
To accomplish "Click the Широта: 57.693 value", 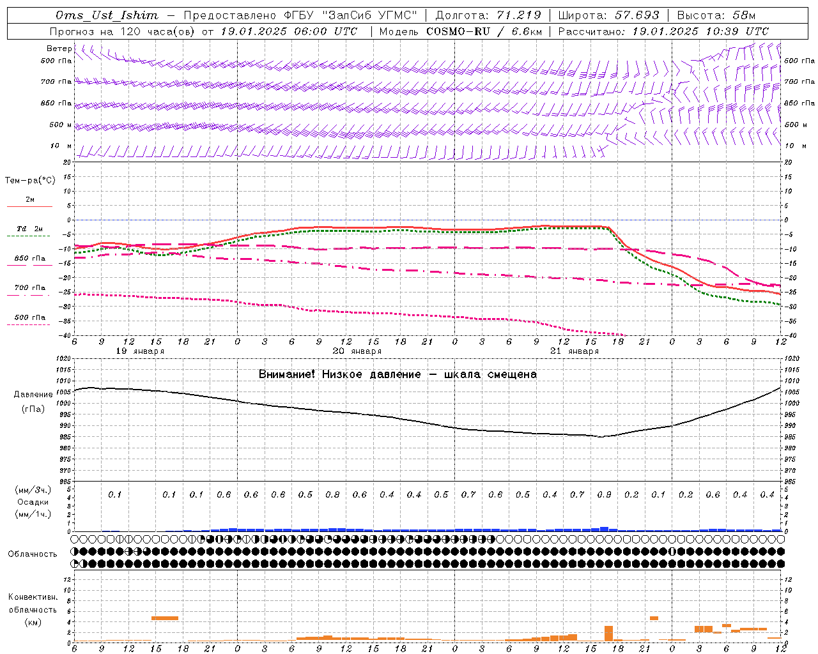I will click(609, 15).
